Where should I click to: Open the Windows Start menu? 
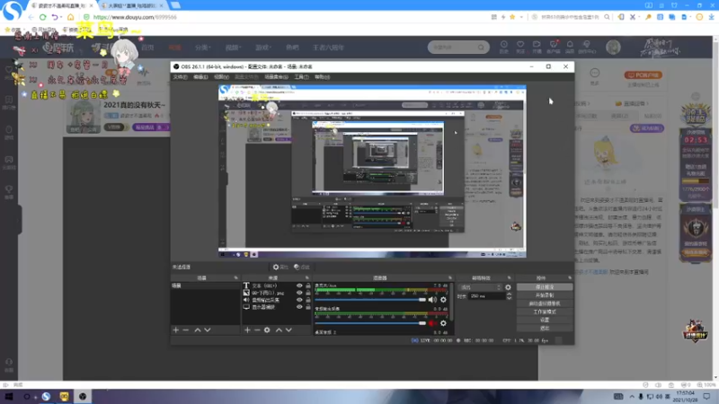pyautogui.click(x=9, y=396)
